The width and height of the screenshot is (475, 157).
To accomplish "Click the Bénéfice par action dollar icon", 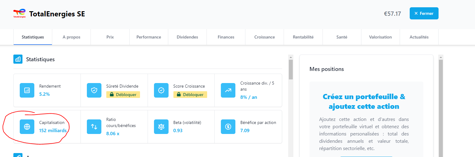I will click(228, 127).
